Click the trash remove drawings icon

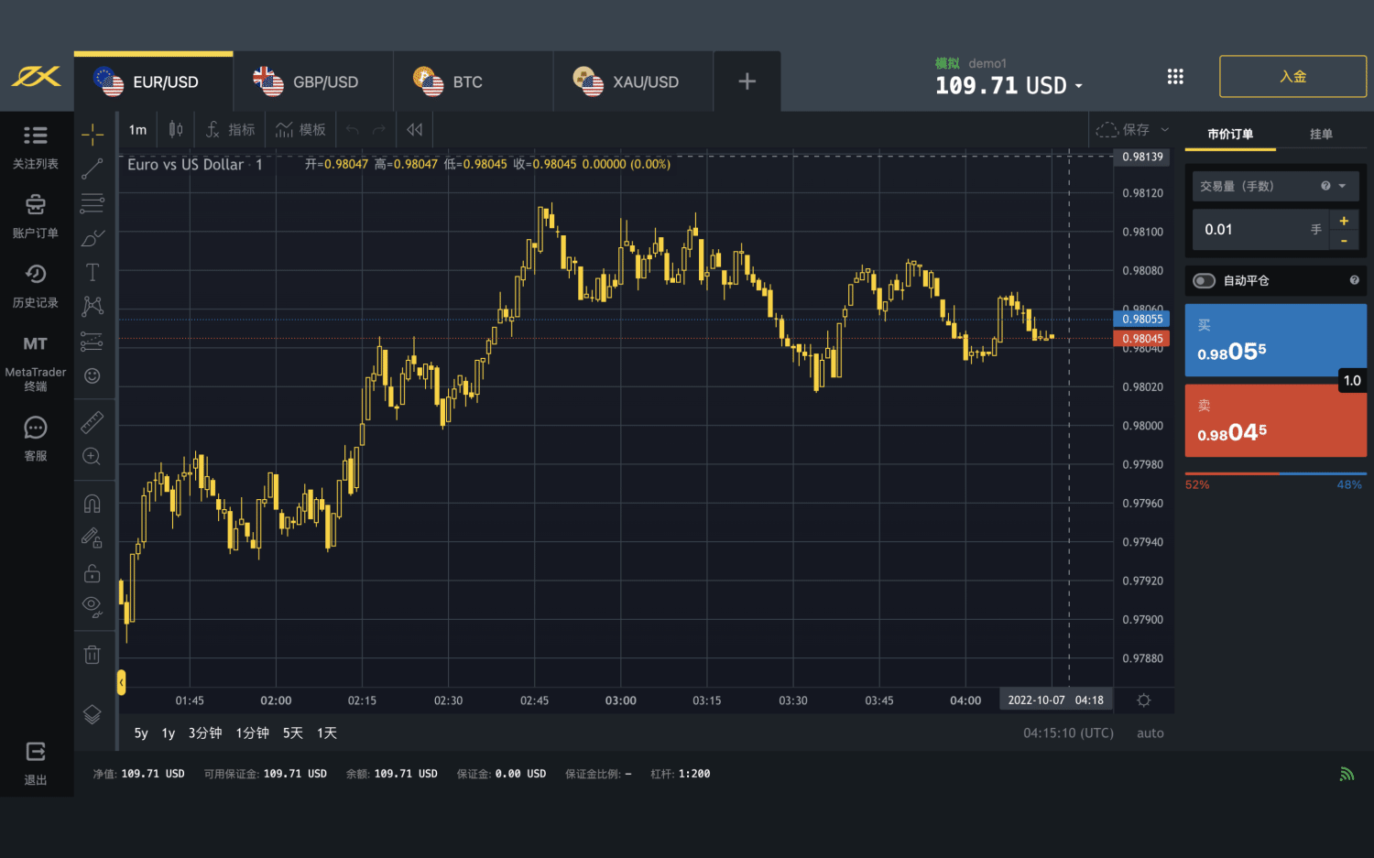pos(93,655)
